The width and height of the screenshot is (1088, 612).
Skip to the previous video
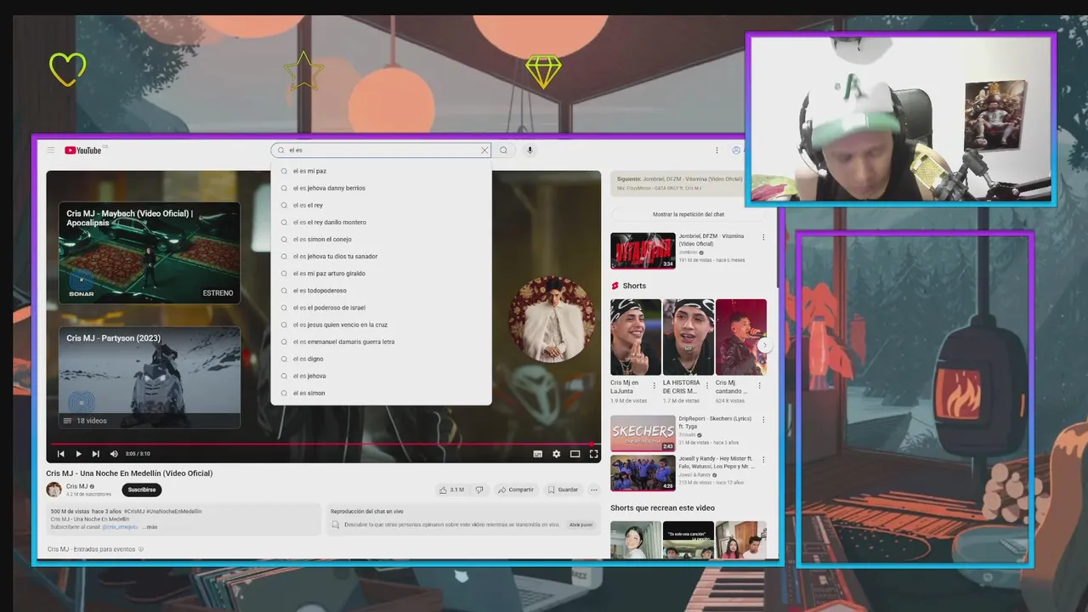(x=61, y=454)
